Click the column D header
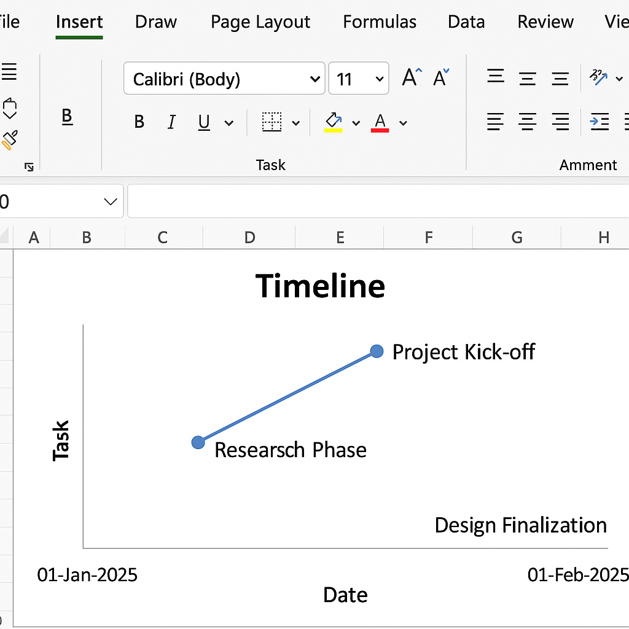This screenshot has width=629, height=629. (x=249, y=237)
